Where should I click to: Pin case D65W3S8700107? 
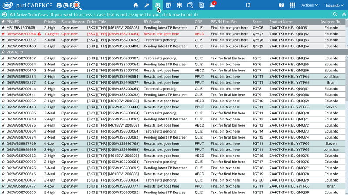tap(3, 58)
